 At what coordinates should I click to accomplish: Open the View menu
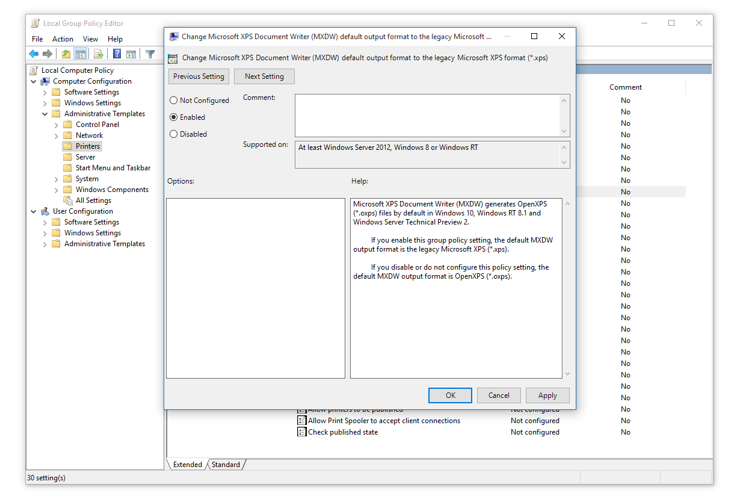coord(91,39)
